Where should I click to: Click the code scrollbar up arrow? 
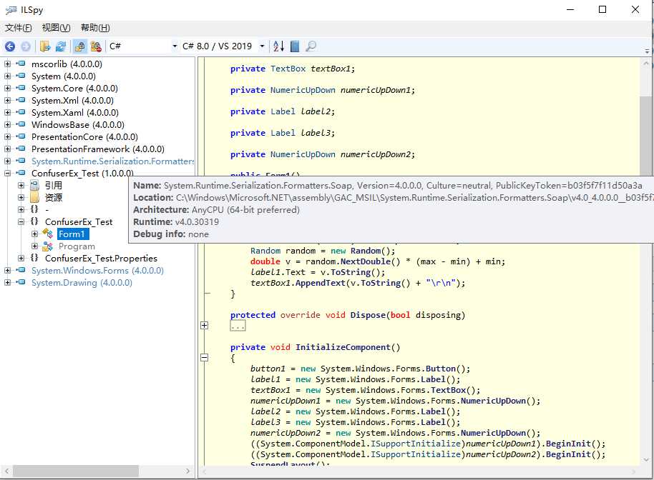point(645,64)
